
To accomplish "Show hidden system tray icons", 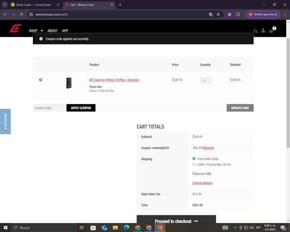I will click(235, 227).
